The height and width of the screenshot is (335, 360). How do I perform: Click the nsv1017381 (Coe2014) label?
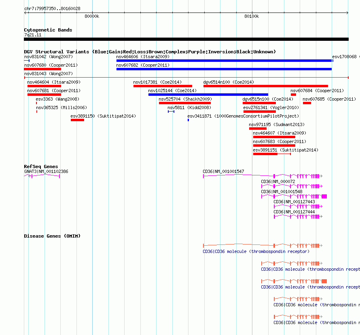157,82
